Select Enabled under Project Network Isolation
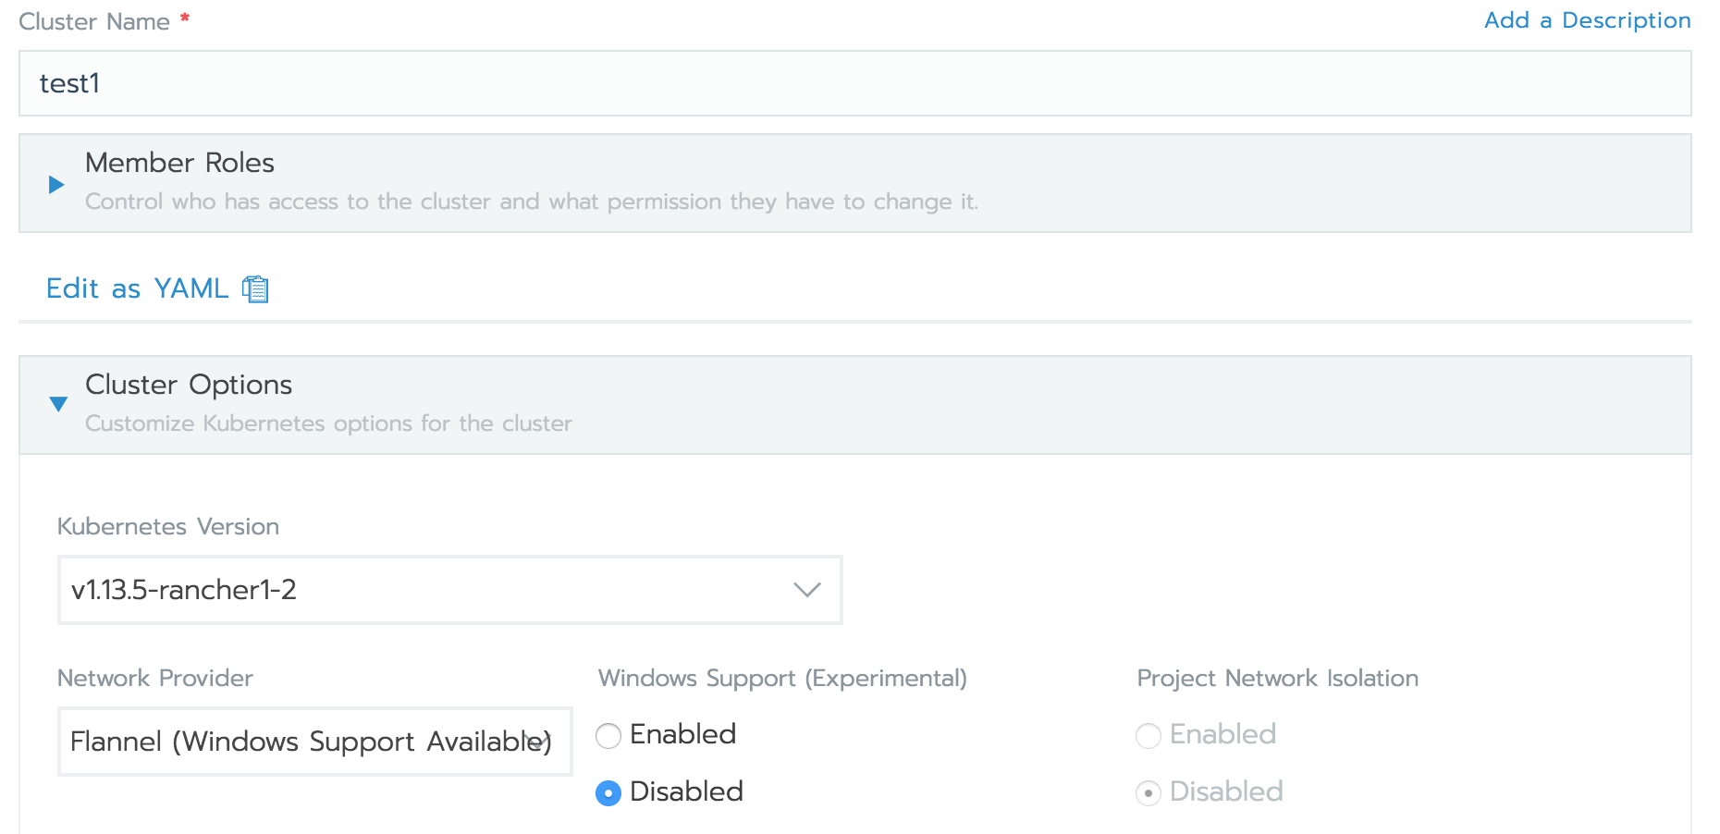This screenshot has width=1720, height=834. (x=1149, y=736)
